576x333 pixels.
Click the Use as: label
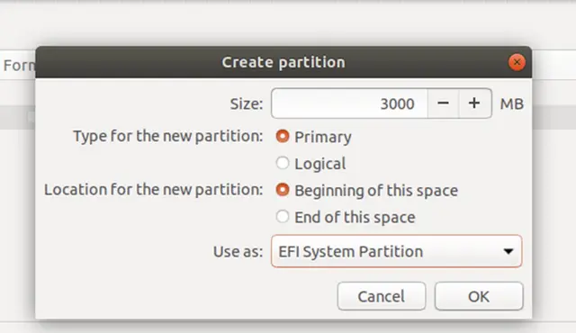[x=238, y=252]
